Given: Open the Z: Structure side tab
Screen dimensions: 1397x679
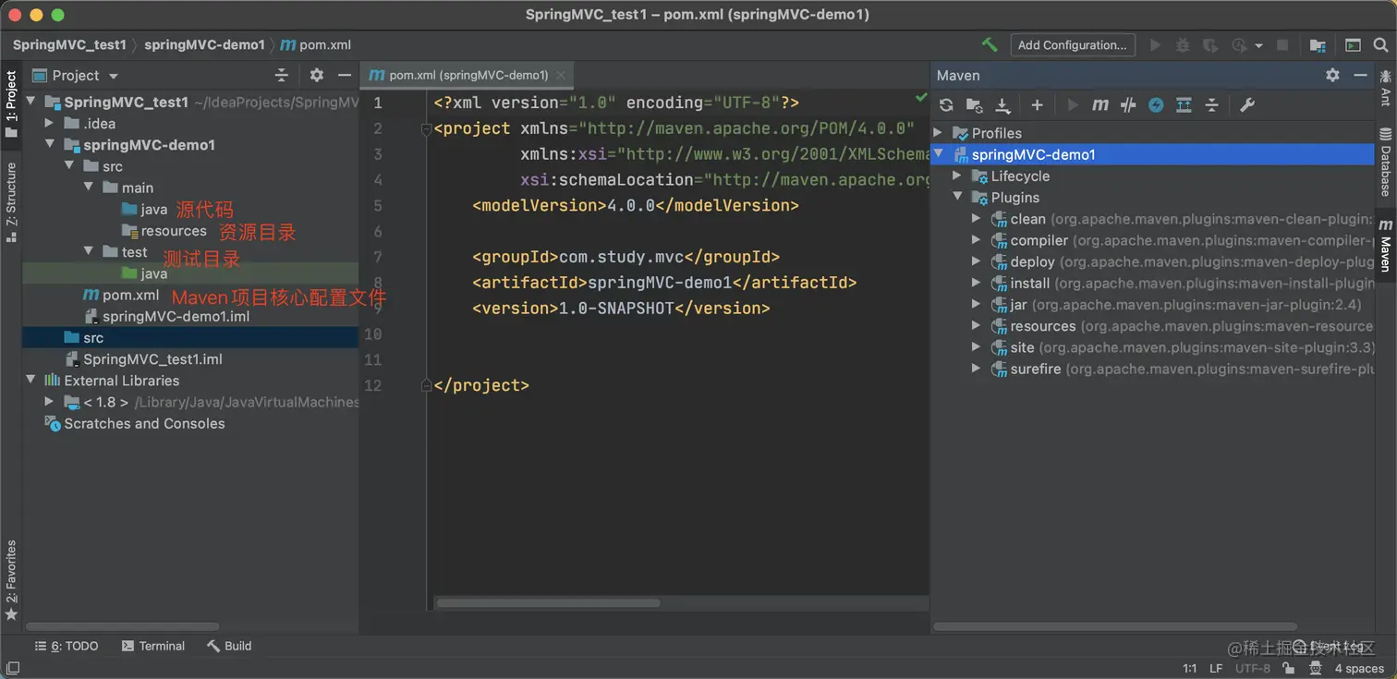Looking at the screenshot, I should coord(11,201).
